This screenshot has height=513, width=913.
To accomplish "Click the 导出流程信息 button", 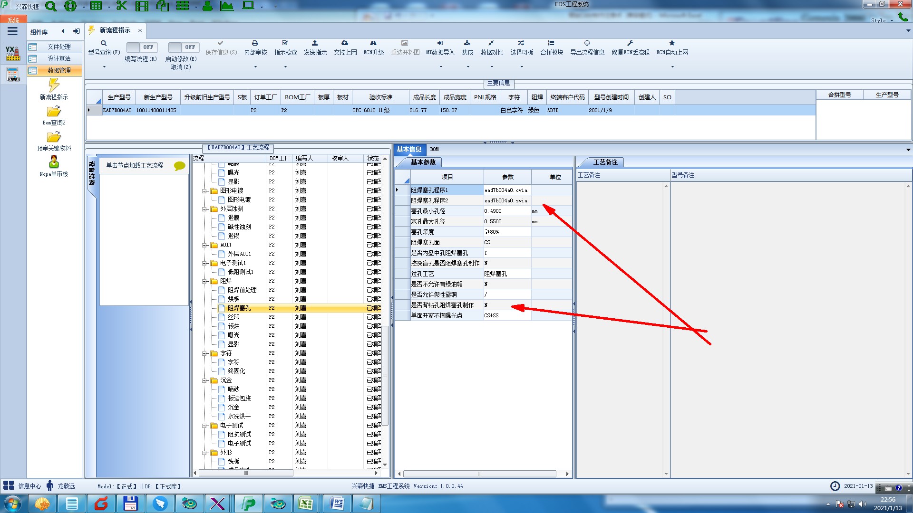I will tap(587, 47).
